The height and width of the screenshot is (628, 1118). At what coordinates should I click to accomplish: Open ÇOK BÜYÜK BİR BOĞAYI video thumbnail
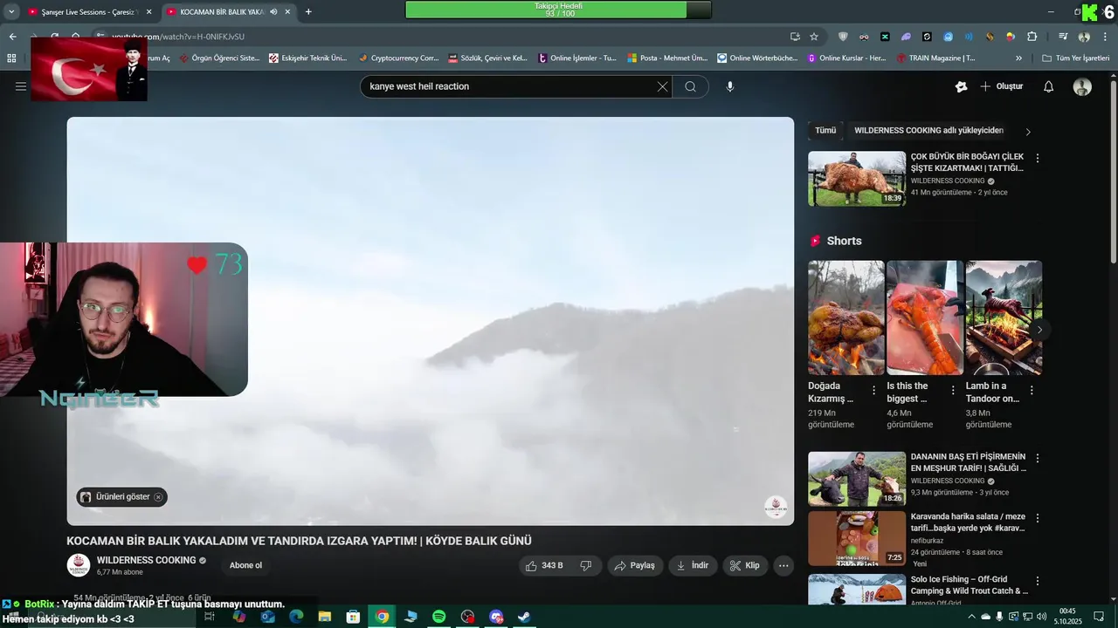coord(857,179)
